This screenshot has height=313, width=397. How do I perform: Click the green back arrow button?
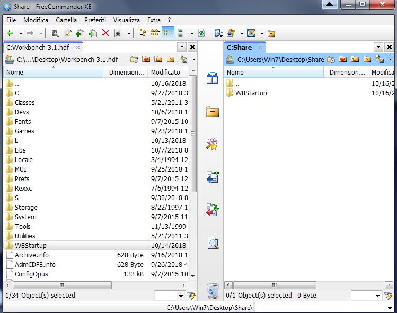(10, 33)
